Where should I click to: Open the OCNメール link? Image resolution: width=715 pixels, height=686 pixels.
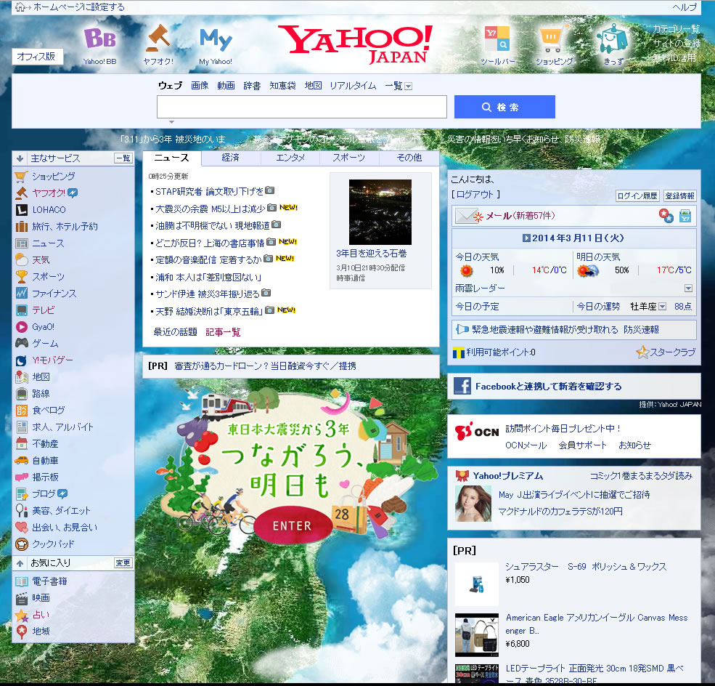(526, 445)
